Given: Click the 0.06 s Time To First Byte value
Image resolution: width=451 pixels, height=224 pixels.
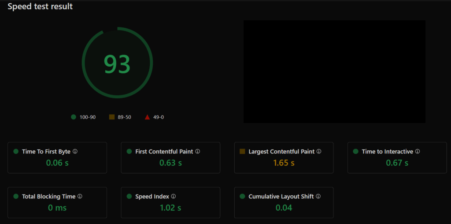Looking at the screenshot, I should 57,163.
